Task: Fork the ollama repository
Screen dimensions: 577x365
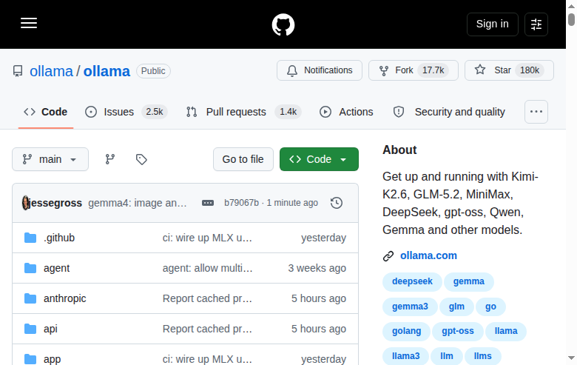Action: [x=414, y=70]
